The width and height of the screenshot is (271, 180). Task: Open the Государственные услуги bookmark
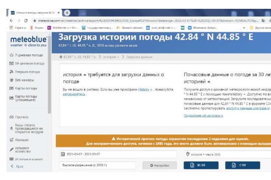tap(97, 27)
